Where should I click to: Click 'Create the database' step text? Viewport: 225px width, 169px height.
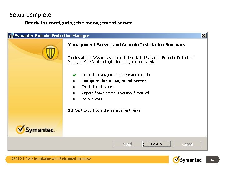click(98, 87)
